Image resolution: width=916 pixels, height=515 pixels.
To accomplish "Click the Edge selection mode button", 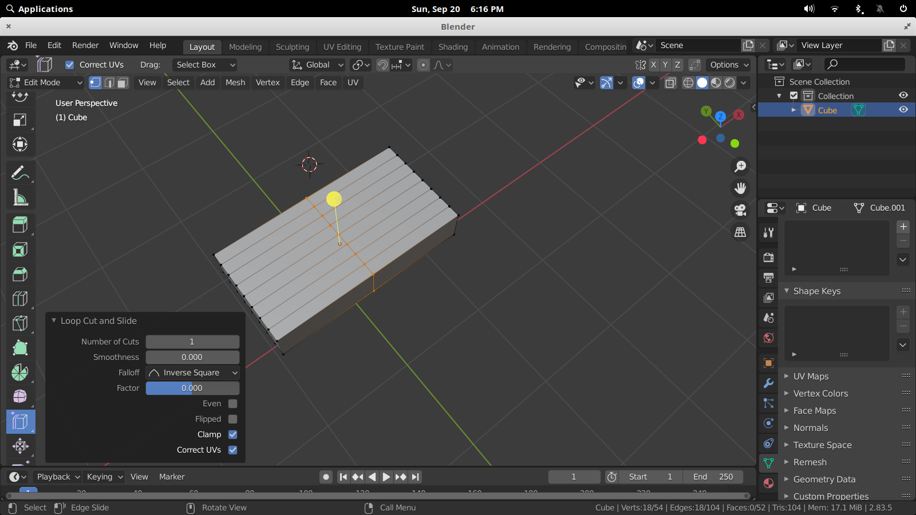I will 109,82.
